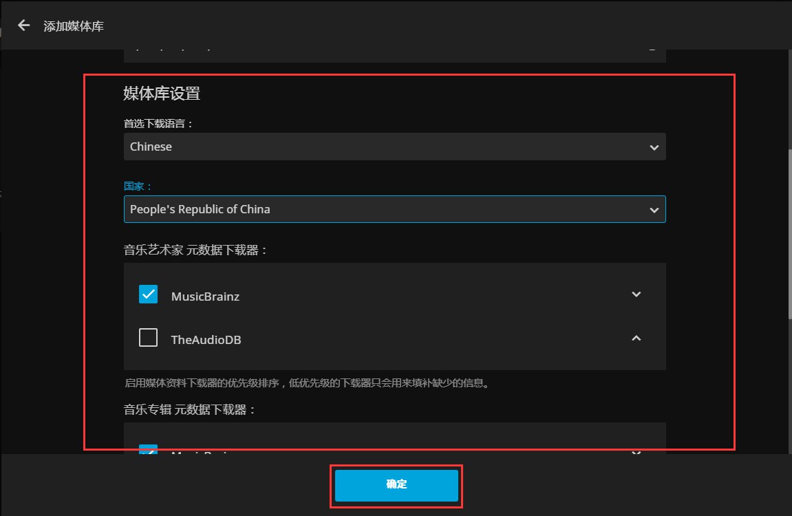
Task: Move TheAudioDB up with its chevron arrow
Action: (636, 338)
